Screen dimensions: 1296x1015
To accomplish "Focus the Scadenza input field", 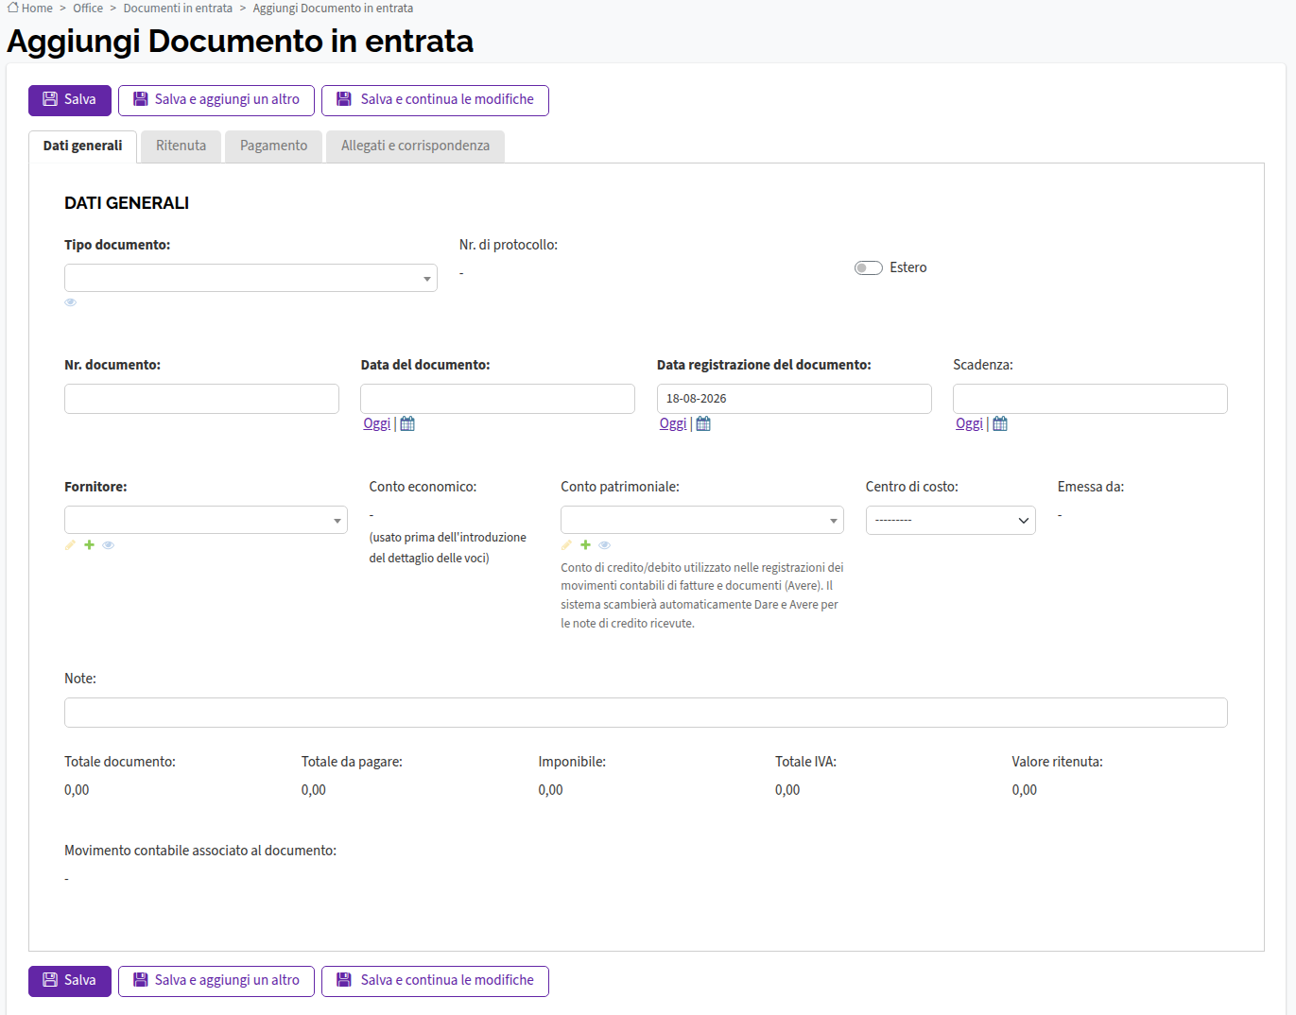I will pos(1090,399).
